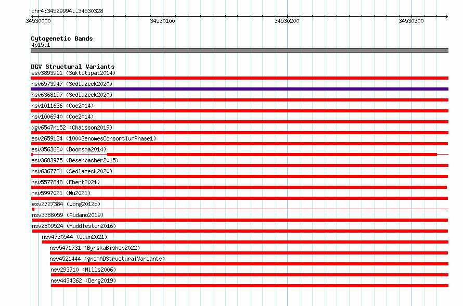Click the red bar under nsv4730544 (Quan2021)
Viewport: 463px width, 306px height.
coord(245,242)
